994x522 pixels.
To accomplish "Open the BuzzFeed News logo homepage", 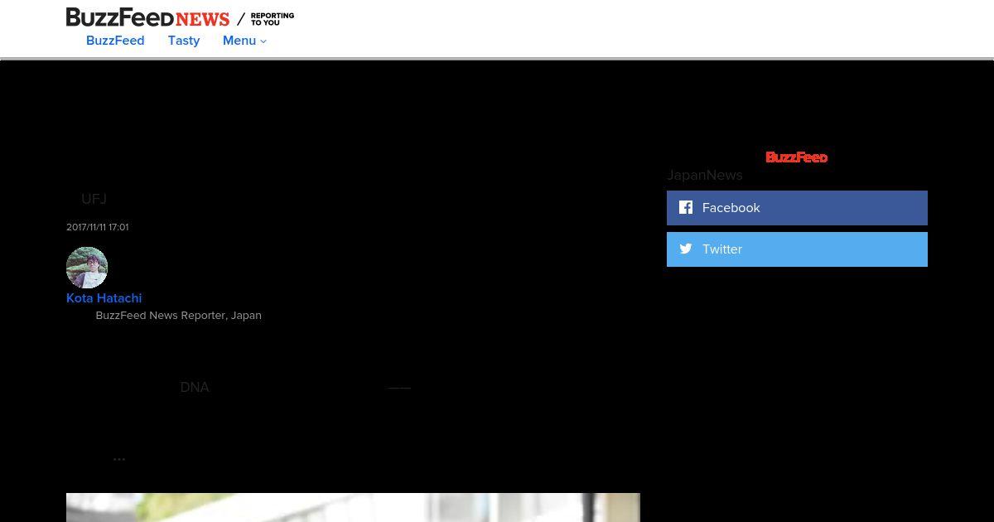I will click(148, 17).
